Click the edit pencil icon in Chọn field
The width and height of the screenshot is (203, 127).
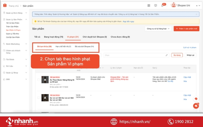tap(167, 55)
